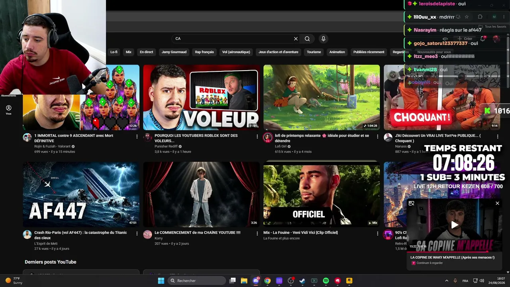
Task: Open the Punisher Rediff channel avatar
Action: click(x=147, y=138)
